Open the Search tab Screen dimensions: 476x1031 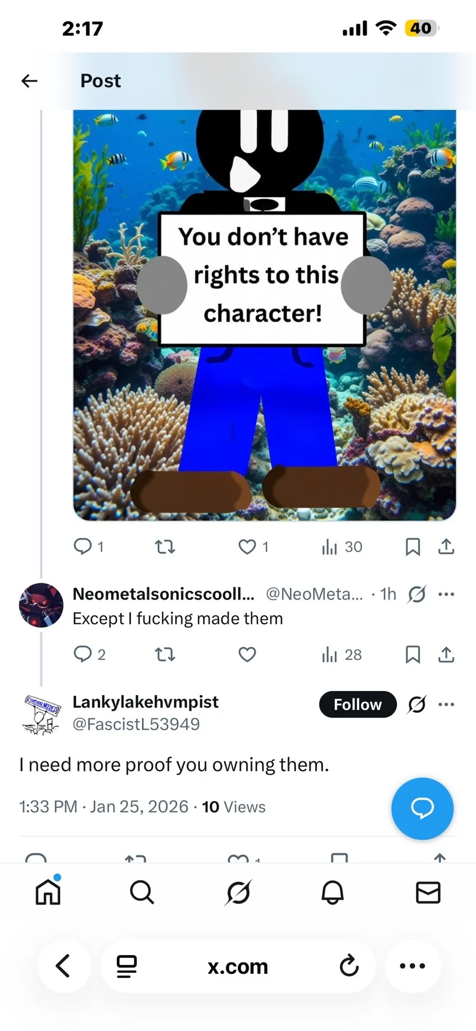click(x=142, y=893)
